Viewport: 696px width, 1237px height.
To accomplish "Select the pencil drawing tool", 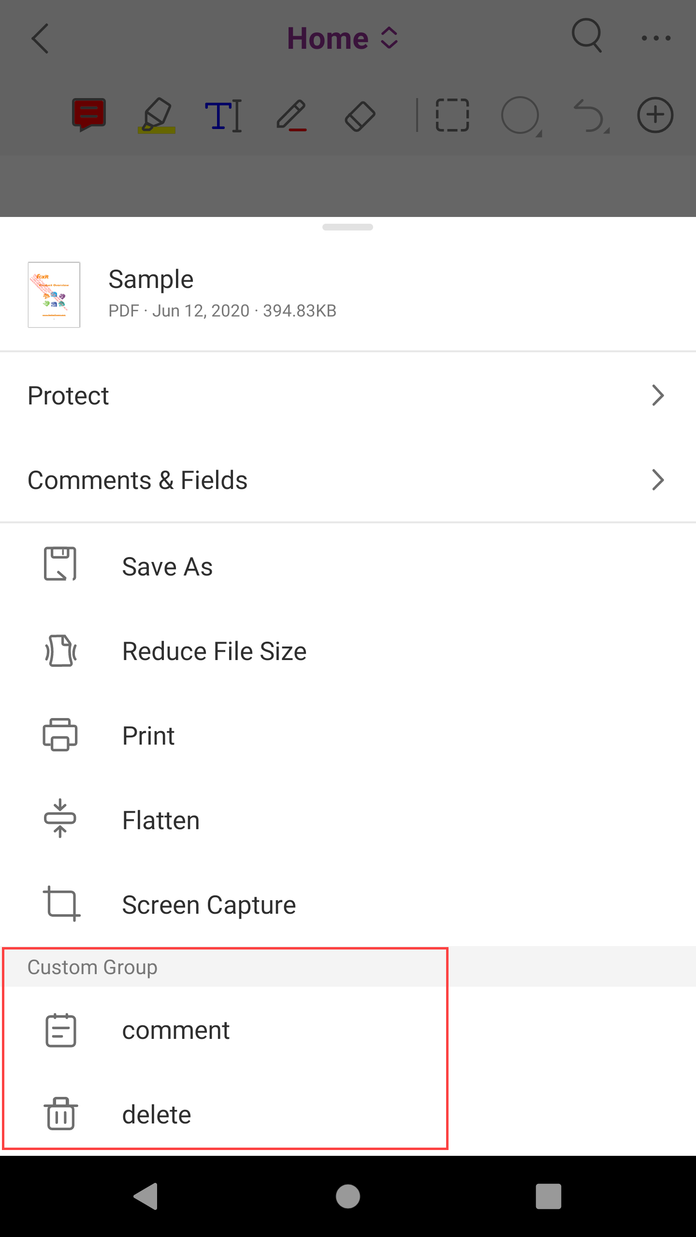I will click(291, 116).
